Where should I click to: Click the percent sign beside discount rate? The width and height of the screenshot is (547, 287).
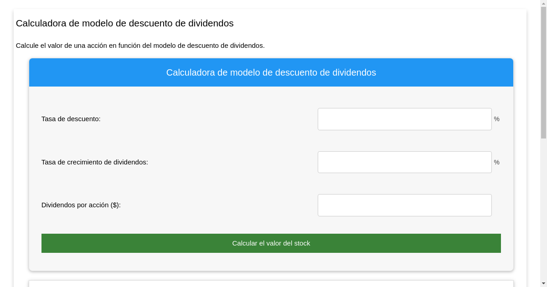(x=497, y=119)
